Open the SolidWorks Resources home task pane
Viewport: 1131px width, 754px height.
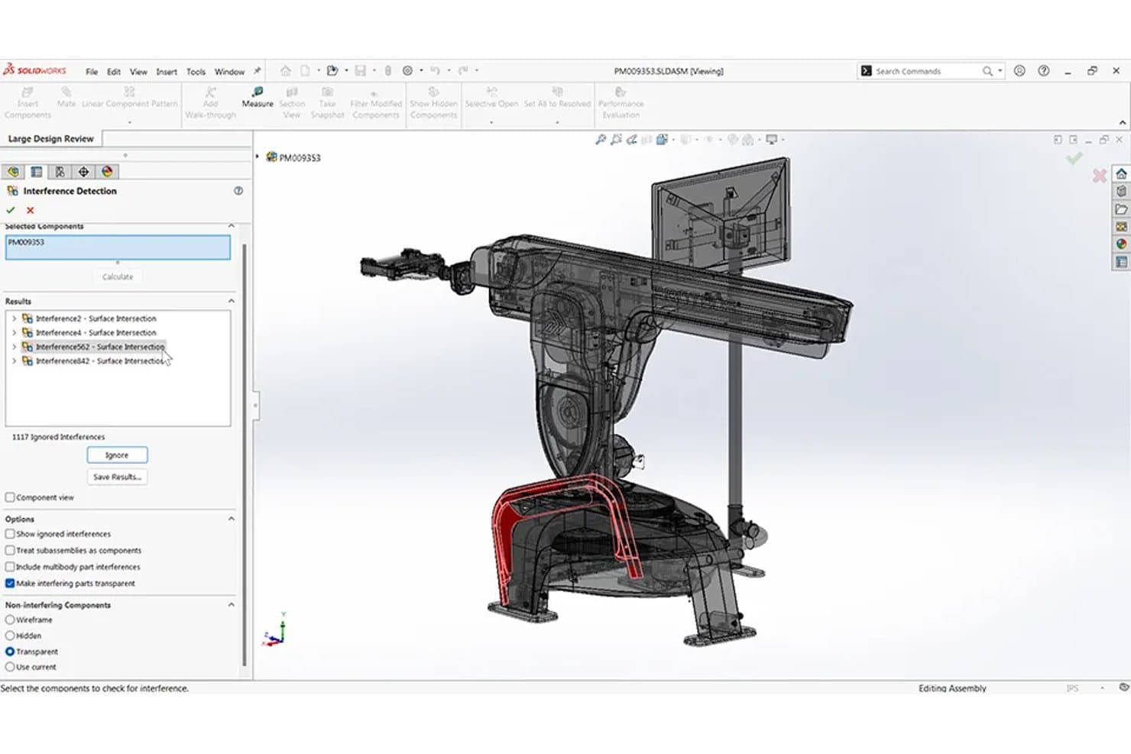pyautogui.click(x=1121, y=173)
